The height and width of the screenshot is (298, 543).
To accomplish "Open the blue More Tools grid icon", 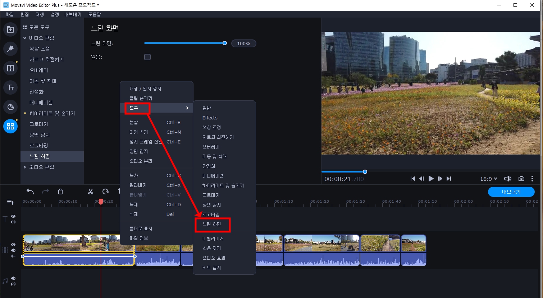I will [x=10, y=126].
